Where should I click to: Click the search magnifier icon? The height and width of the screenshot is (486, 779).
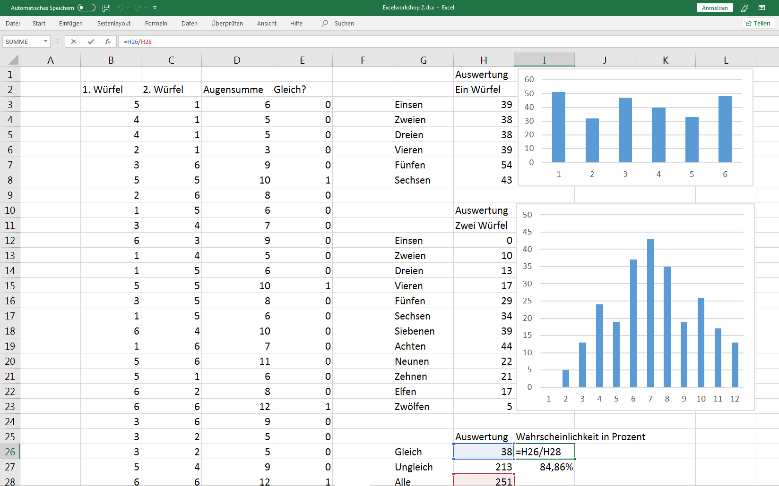coord(325,23)
